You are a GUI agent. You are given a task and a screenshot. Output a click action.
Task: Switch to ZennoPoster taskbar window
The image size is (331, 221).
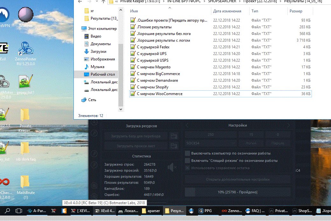pos(232,211)
